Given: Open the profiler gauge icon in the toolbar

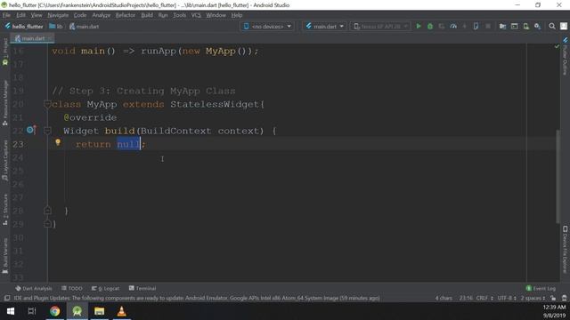Looking at the screenshot, I should click(x=453, y=26).
